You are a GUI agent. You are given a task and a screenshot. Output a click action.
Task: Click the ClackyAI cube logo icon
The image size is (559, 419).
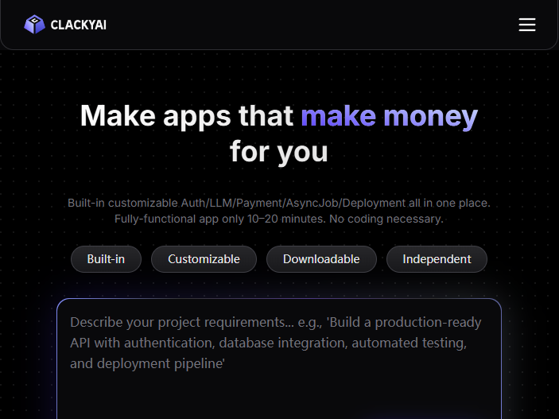[34, 25]
